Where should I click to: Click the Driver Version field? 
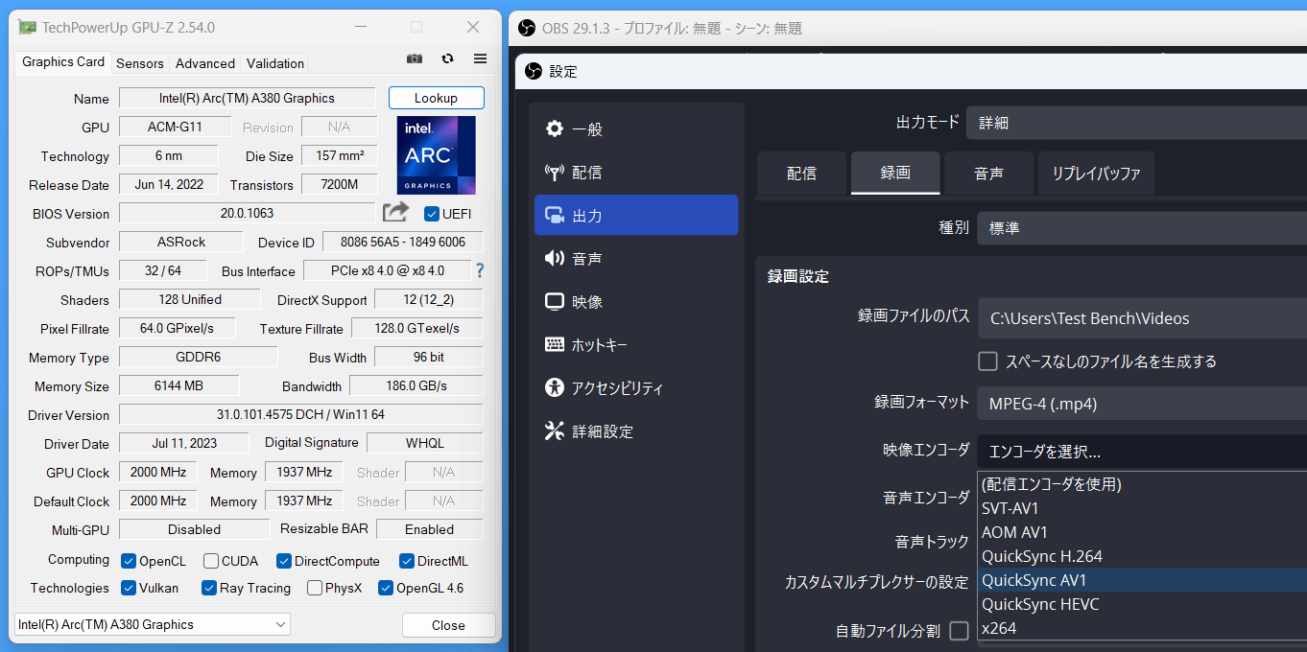coord(301,414)
